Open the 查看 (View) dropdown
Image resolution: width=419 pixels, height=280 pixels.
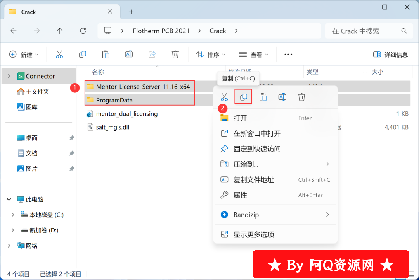coord(253,55)
